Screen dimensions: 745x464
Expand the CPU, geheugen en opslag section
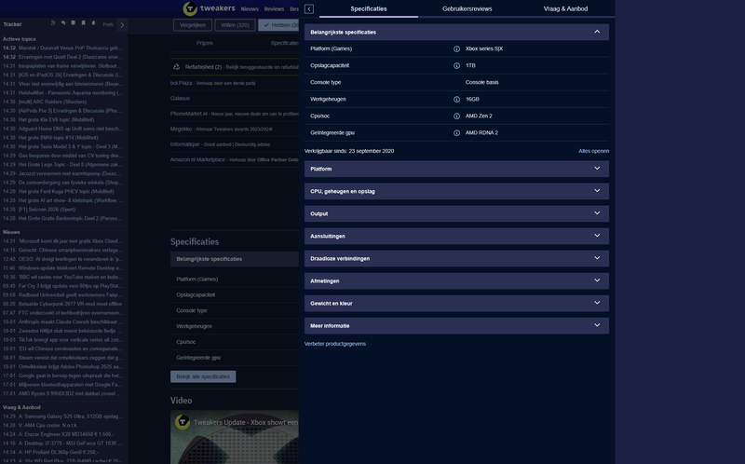[456, 191]
